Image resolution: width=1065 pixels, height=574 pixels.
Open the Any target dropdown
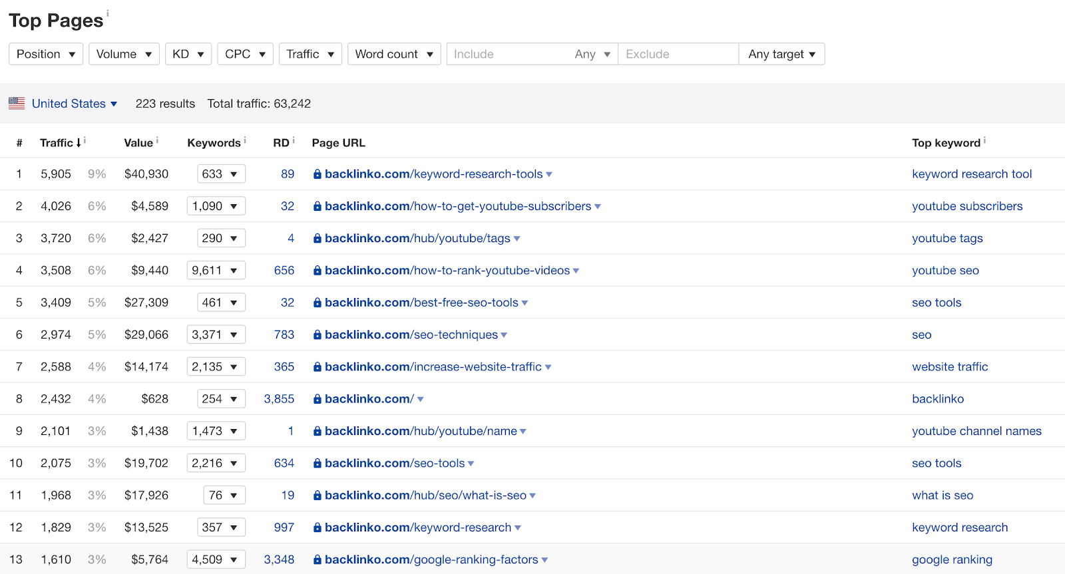pos(781,54)
